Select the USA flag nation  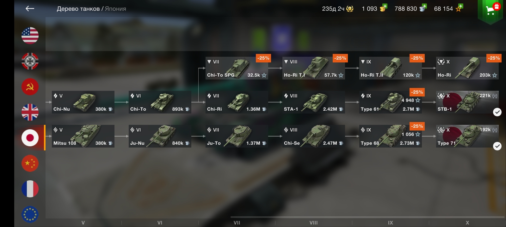pos(30,35)
